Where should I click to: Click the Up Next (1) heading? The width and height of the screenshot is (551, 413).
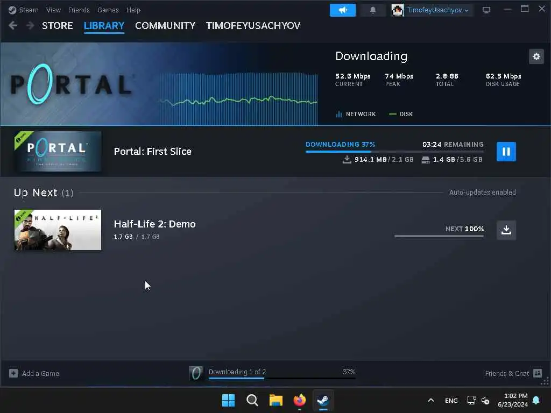[x=44, y=193]
